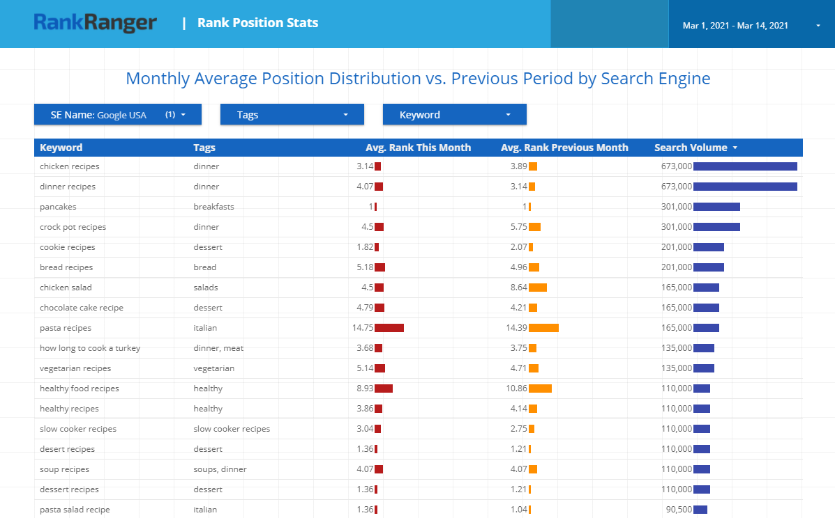
Task: Sort by the Tags column header
Action: tap(204, 148)
